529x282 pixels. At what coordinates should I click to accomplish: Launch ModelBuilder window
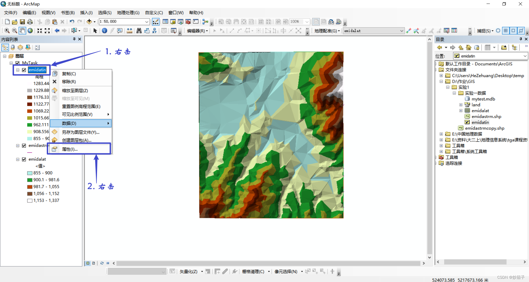coord(205,22)
